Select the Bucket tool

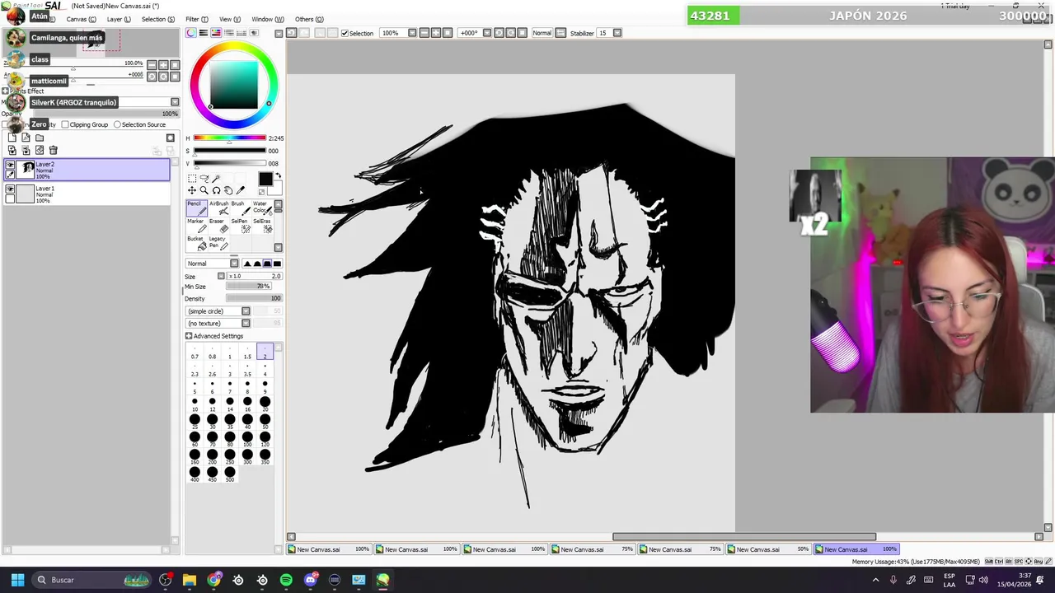tap(197, 244)
